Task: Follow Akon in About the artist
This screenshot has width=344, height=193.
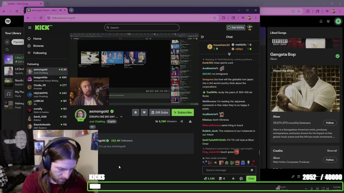Action: tap(330, 123)
